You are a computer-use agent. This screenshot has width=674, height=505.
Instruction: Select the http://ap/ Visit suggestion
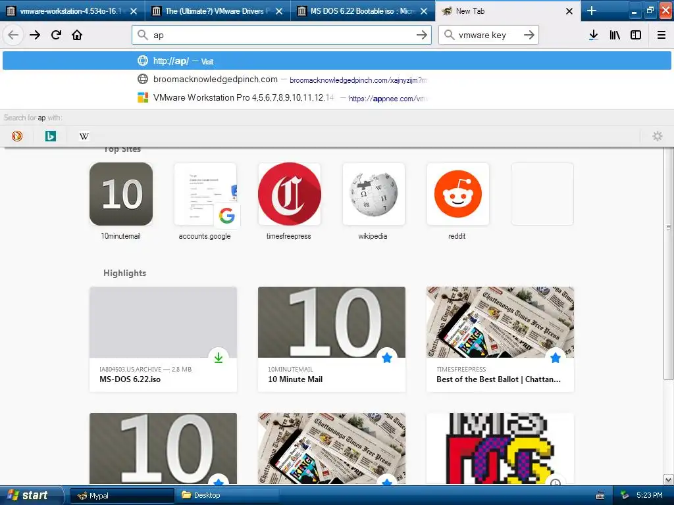pos(337,61)
